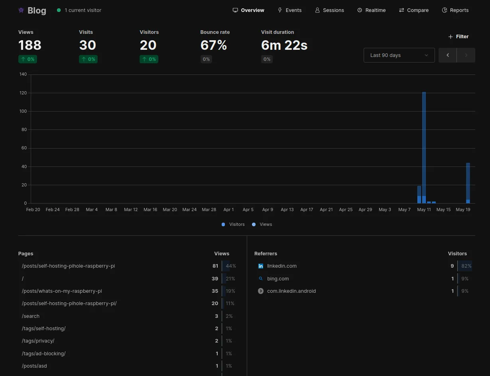Screen dimensions: 490x376
Task: Click the green current visitor status dot
Action: pyautogui.click(x=59, y=10)
